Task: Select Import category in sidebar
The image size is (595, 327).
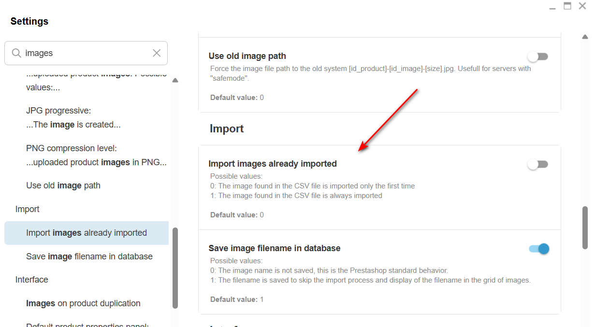Action: pos(28,209)
